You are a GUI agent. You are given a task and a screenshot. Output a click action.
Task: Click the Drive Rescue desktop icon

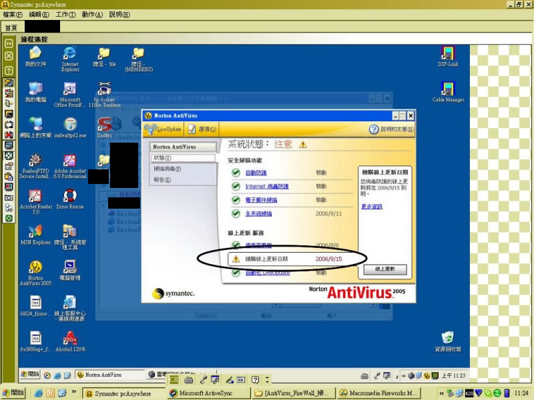click(70, 199)
